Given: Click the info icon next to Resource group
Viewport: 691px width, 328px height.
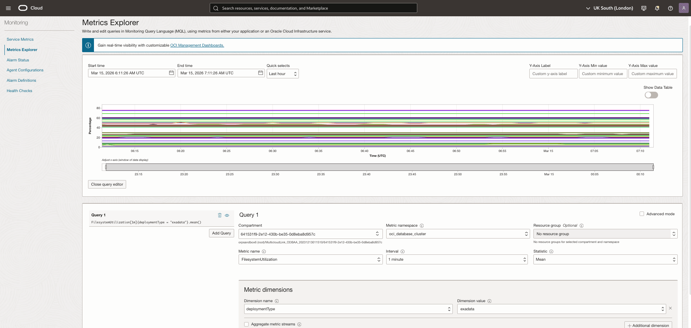Looking at the screenshot, I should (582, 226).
